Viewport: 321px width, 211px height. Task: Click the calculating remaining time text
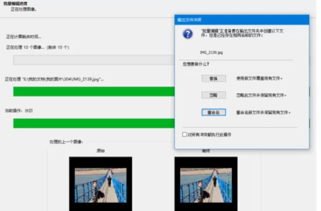click(x=23, y=37)
